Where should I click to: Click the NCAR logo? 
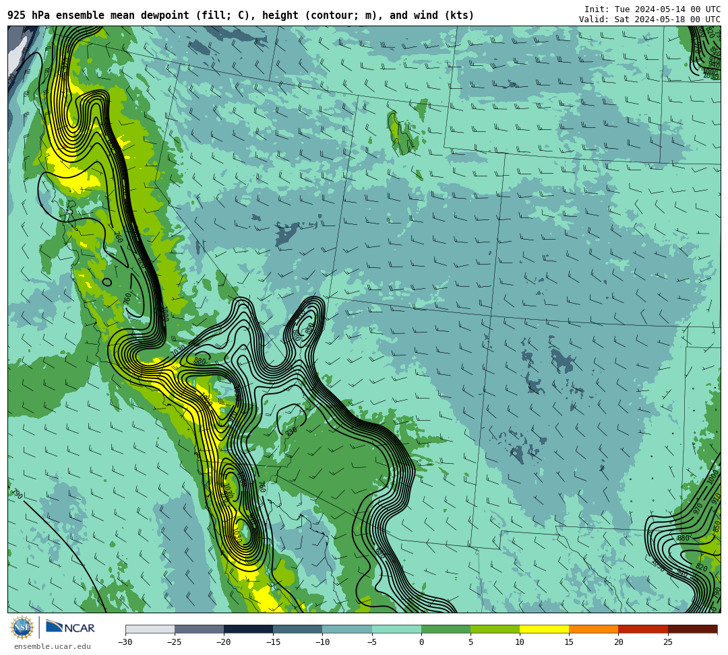[70, 627]
